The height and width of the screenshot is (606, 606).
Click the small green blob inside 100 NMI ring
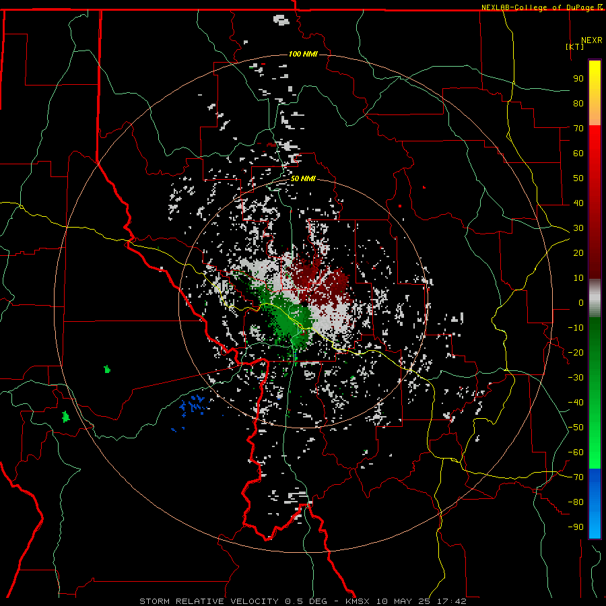point(108,369)
